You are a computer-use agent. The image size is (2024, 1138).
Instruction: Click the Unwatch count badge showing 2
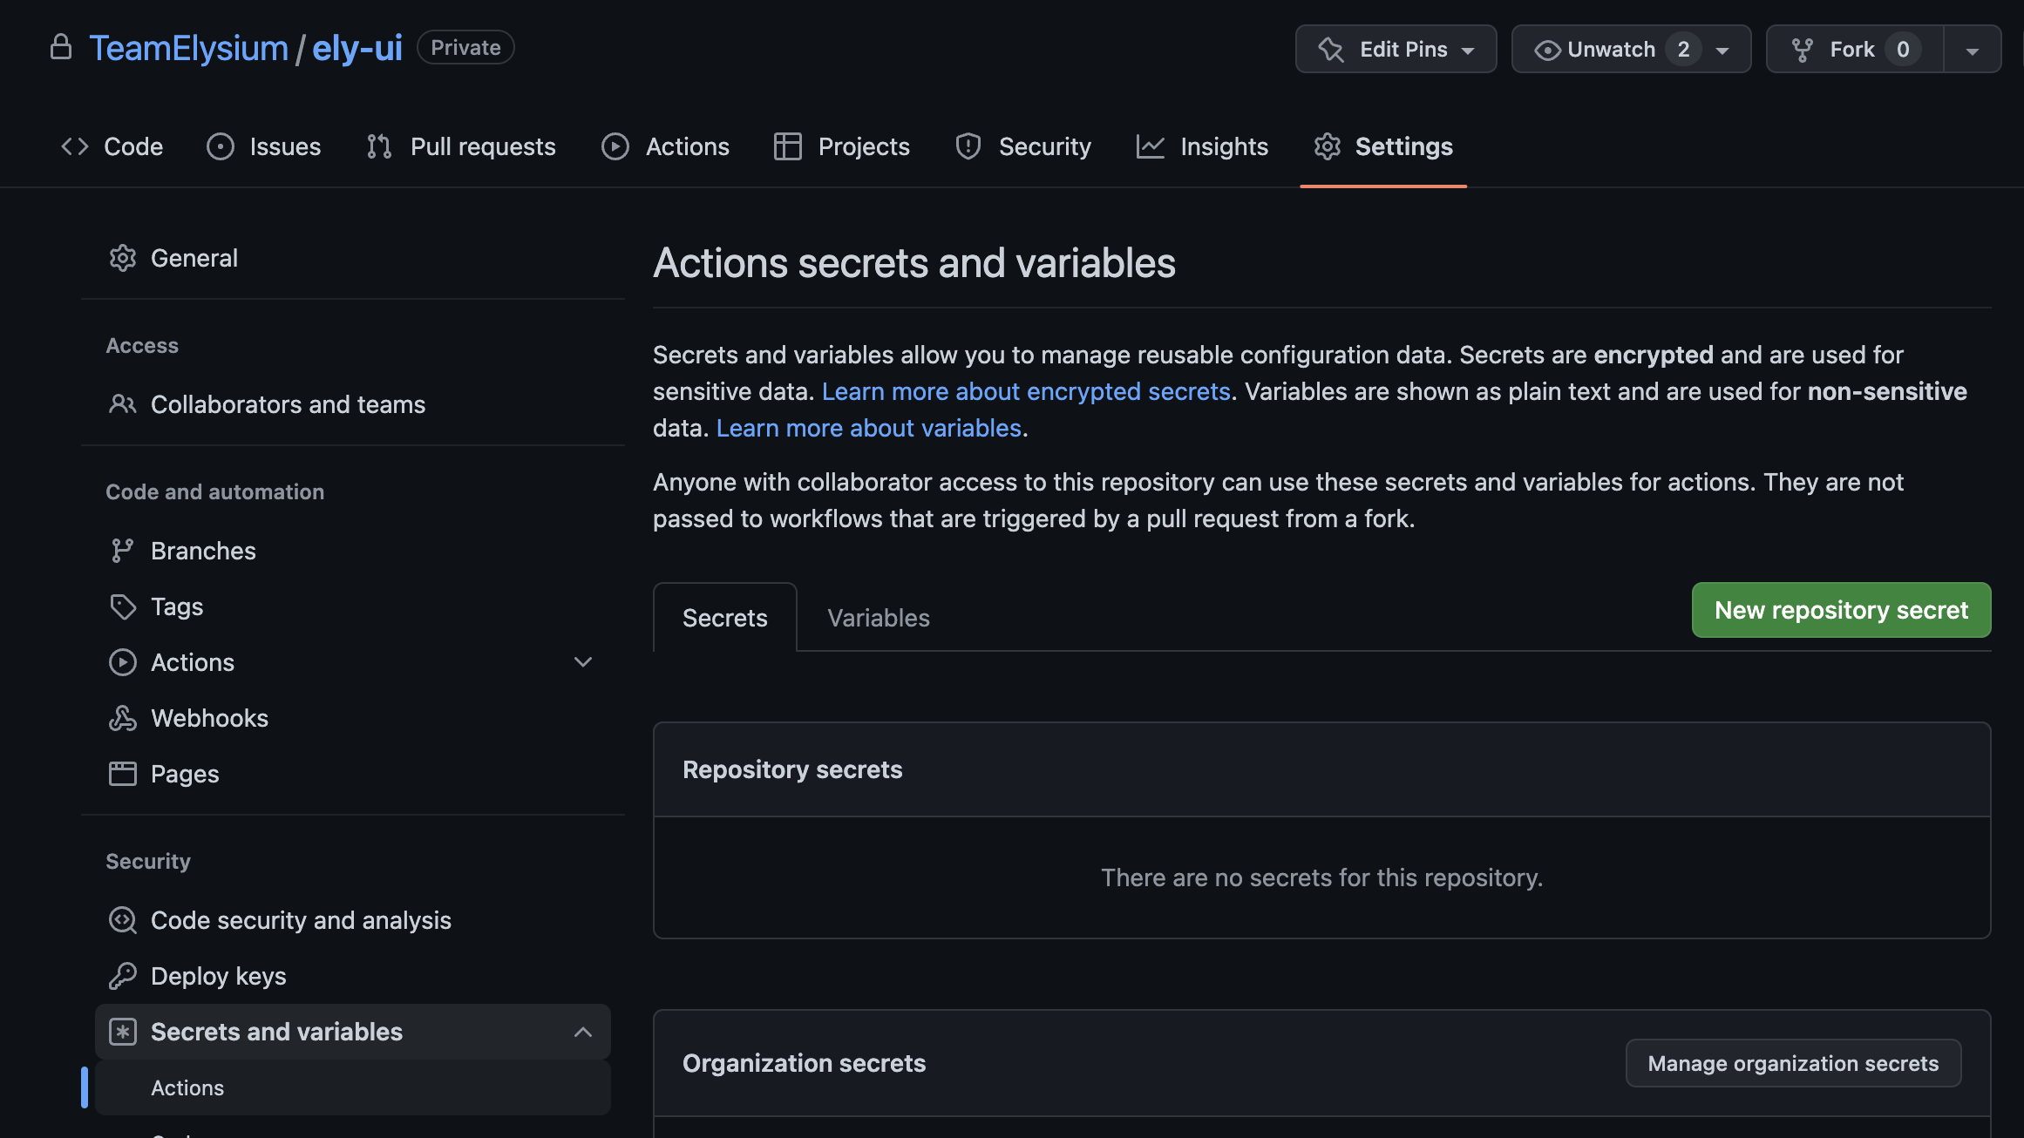[x=1683, y=50]
